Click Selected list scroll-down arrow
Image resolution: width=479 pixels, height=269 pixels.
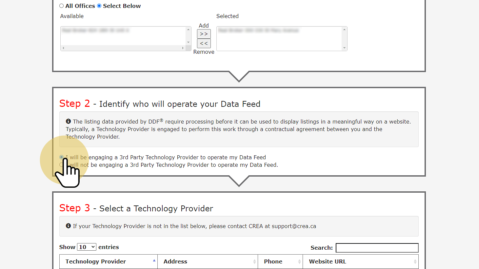coord(344,48)
